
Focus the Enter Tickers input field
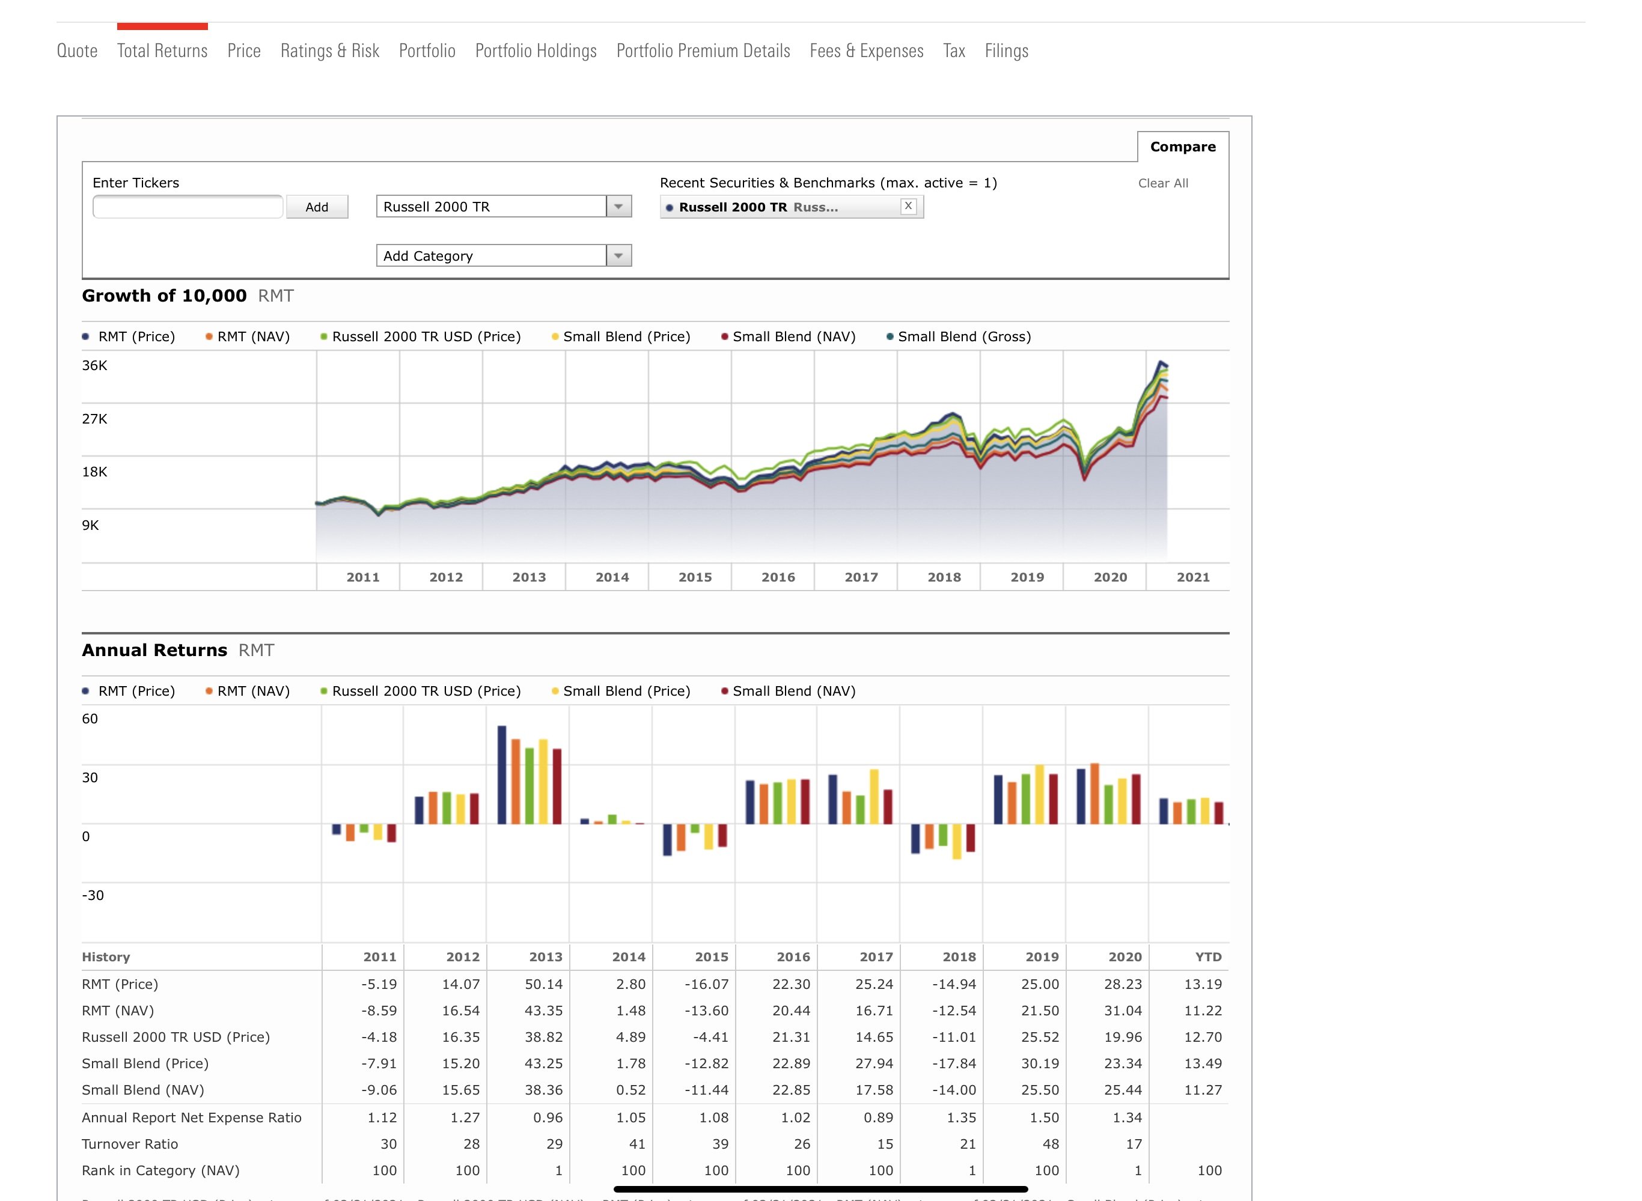[x=188, y=207]
